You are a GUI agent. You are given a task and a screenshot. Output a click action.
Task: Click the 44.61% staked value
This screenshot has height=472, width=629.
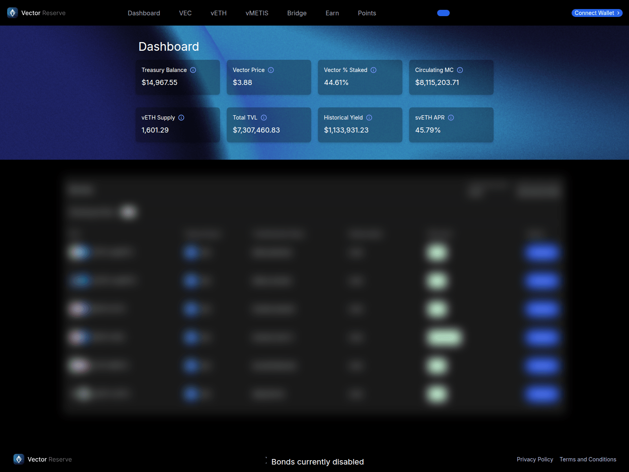click(336, 83)
